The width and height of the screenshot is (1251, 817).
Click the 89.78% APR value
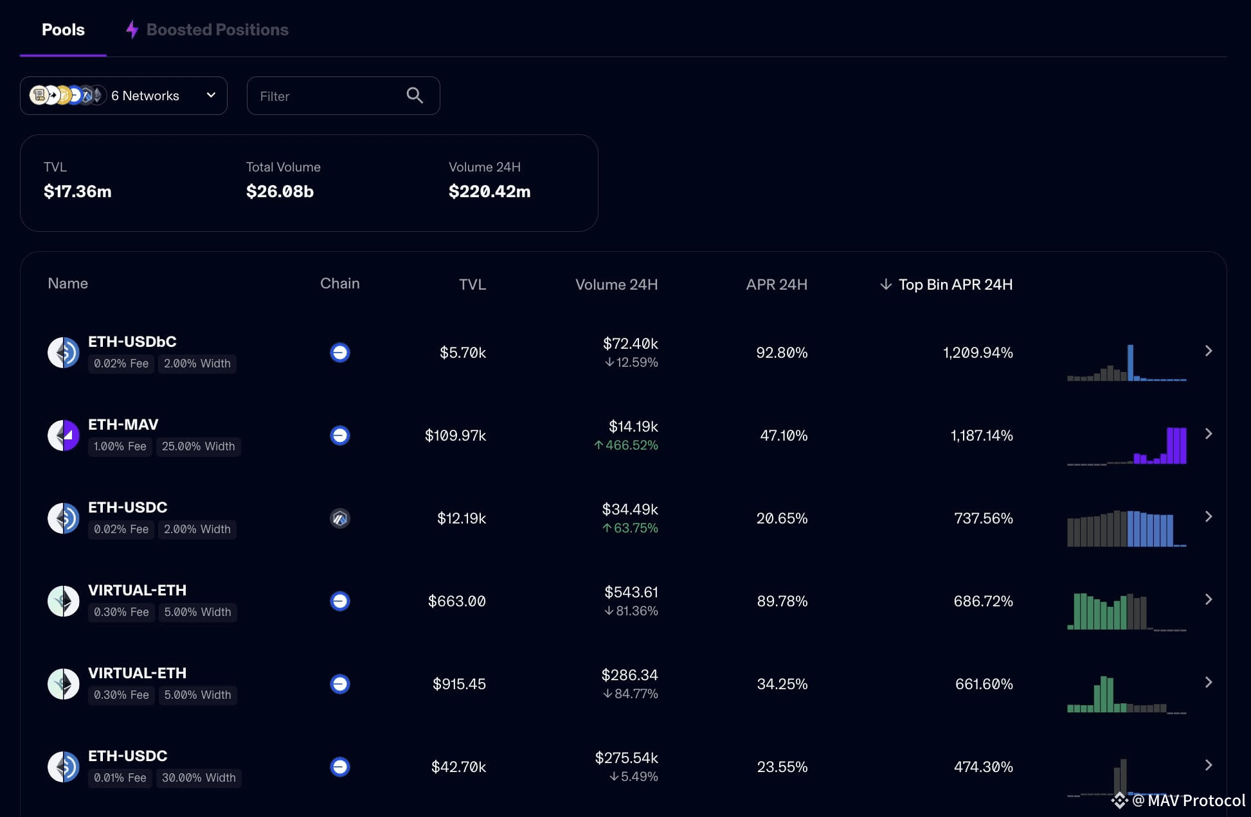pyautogui.click(x=782, y=601)
